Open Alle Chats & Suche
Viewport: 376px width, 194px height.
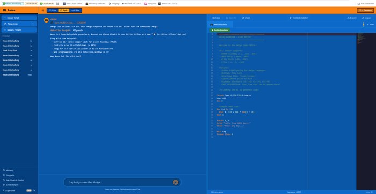(15, 180)
